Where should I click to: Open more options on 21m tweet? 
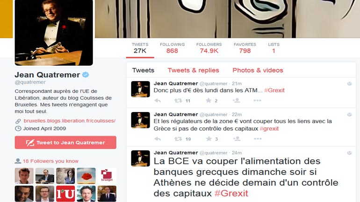[x=257, y=100]
